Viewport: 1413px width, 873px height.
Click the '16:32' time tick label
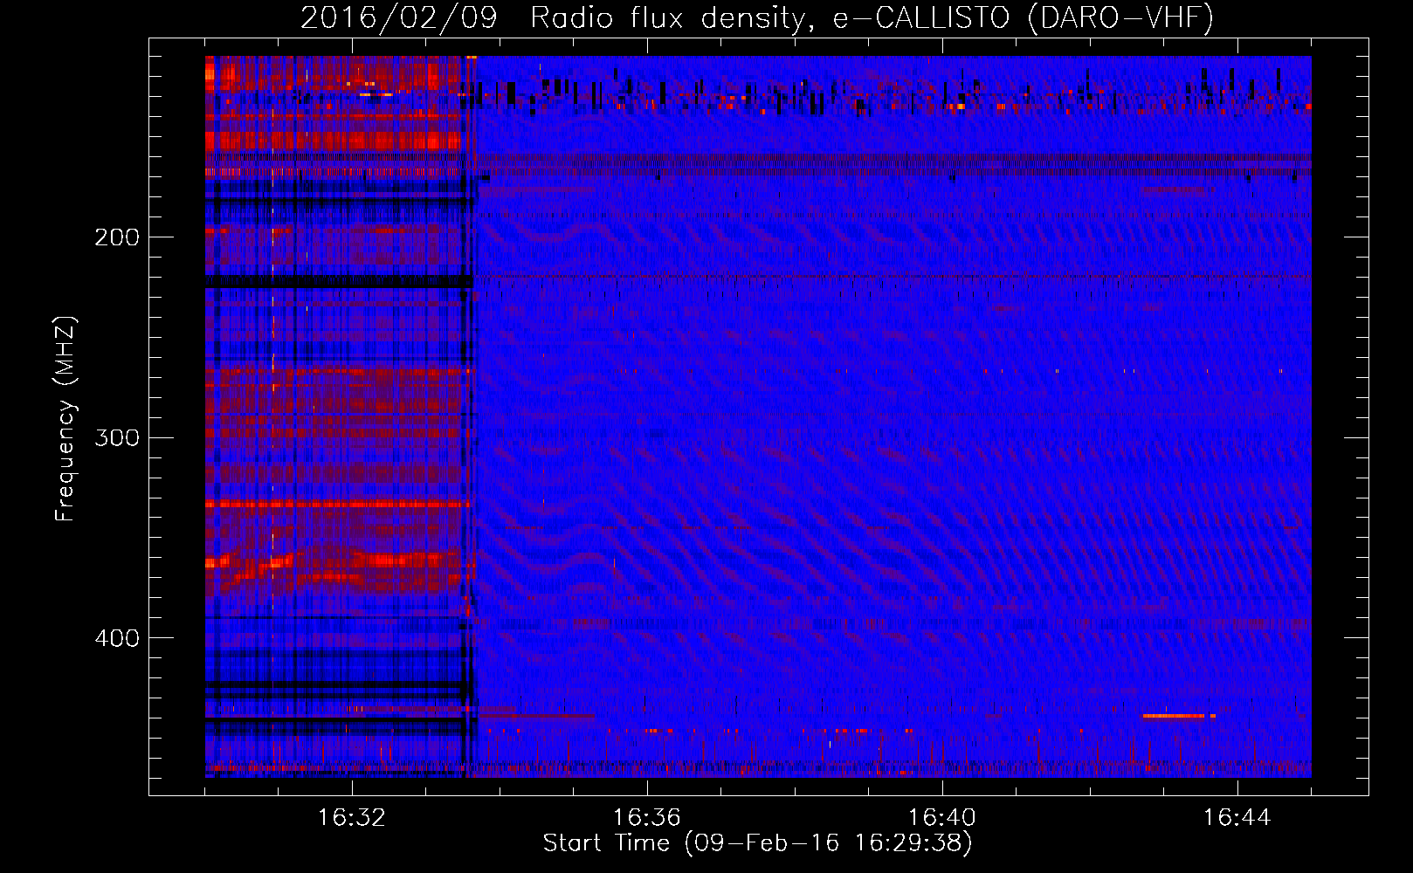click(x=351, y=818)
